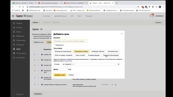Click the Сохранить button at page bottom
The image size is (173, 97).
[38, 94]
